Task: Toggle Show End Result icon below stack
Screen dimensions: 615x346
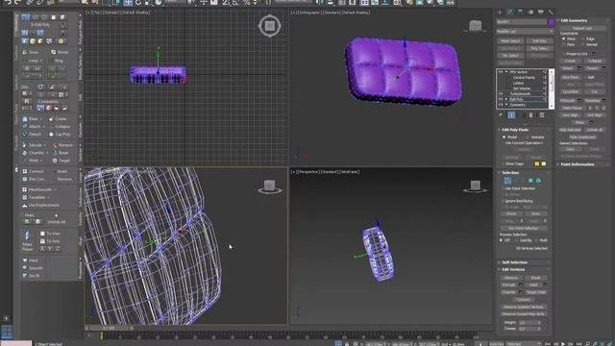Action: pyautogui.click(x=511, y=115)
